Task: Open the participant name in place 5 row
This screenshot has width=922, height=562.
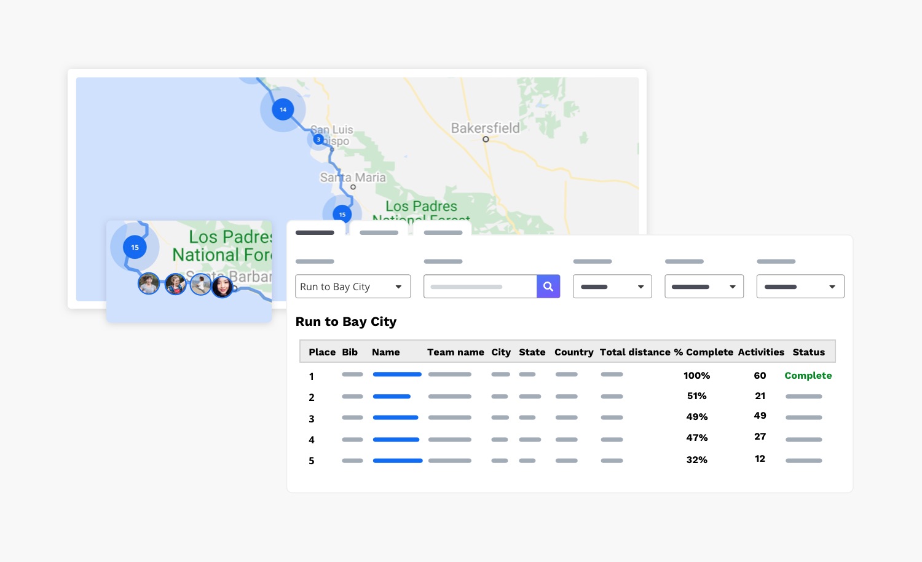Action: click(397, 461)
